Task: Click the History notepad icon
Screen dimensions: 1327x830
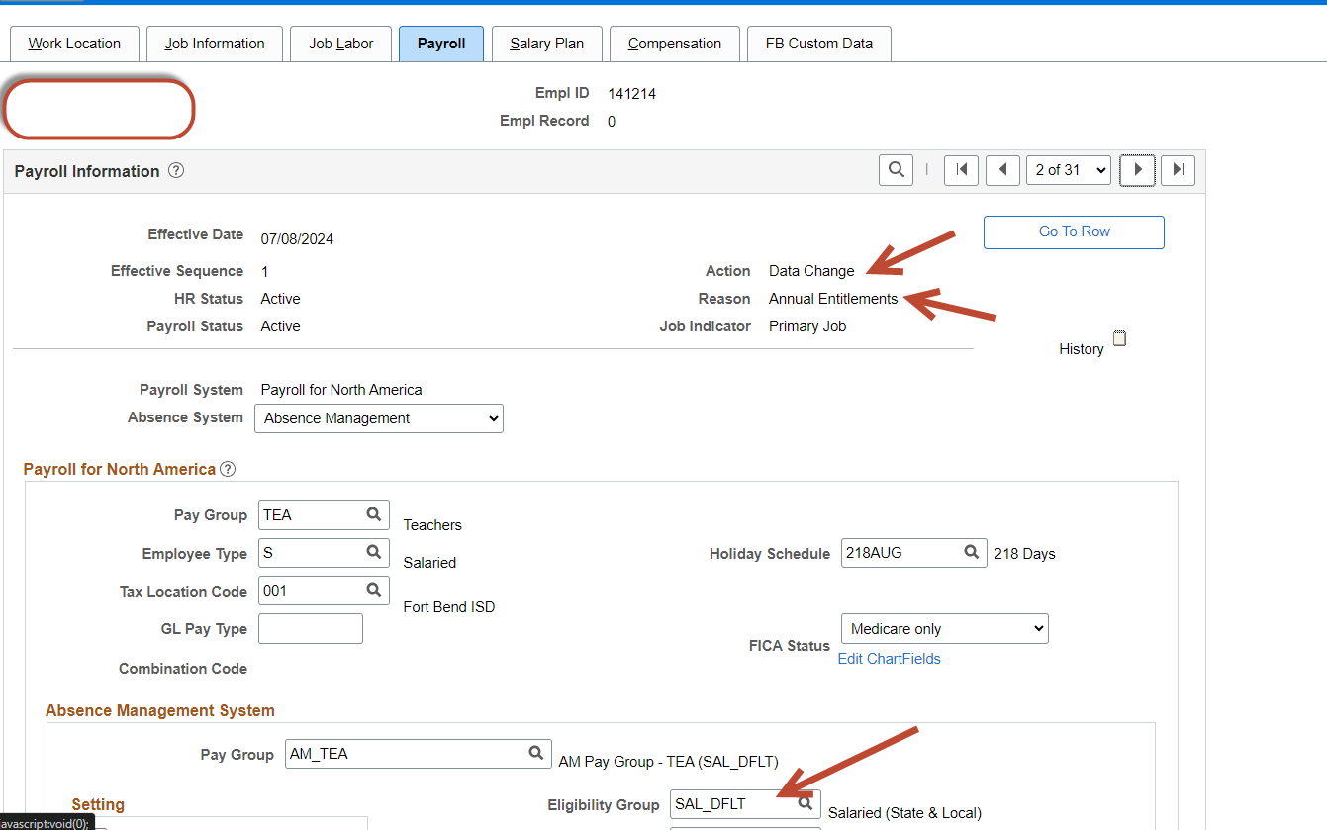Action: click(1119, 338)
